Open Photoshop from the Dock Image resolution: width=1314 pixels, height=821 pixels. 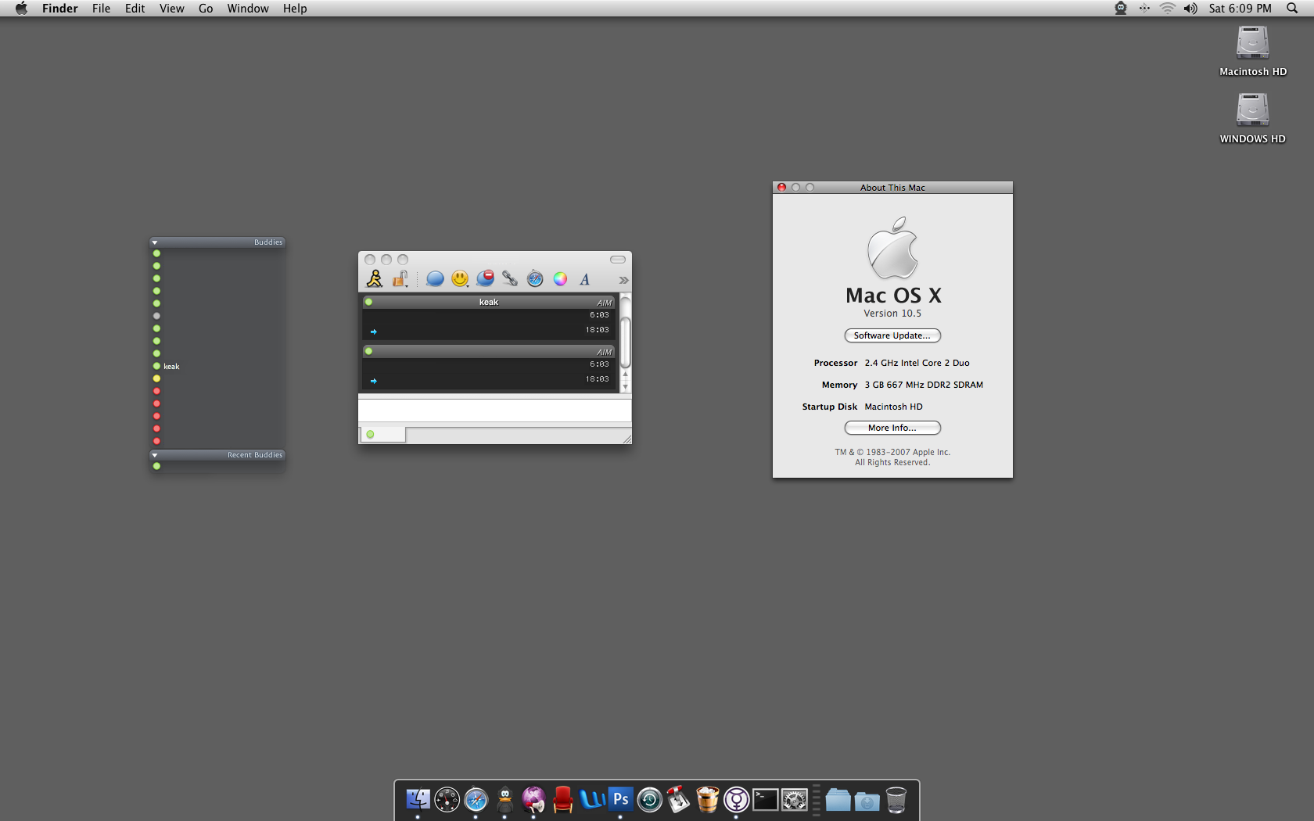pyautogui.click(x=620, y=799)
